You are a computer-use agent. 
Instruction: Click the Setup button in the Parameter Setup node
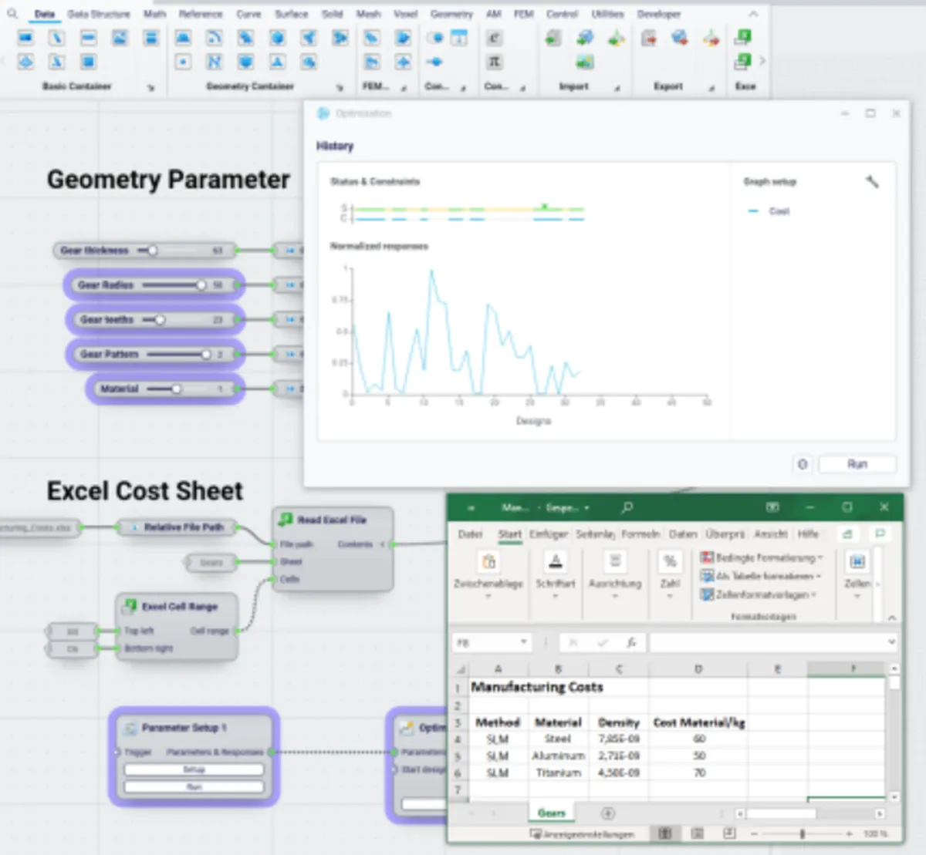194,769
